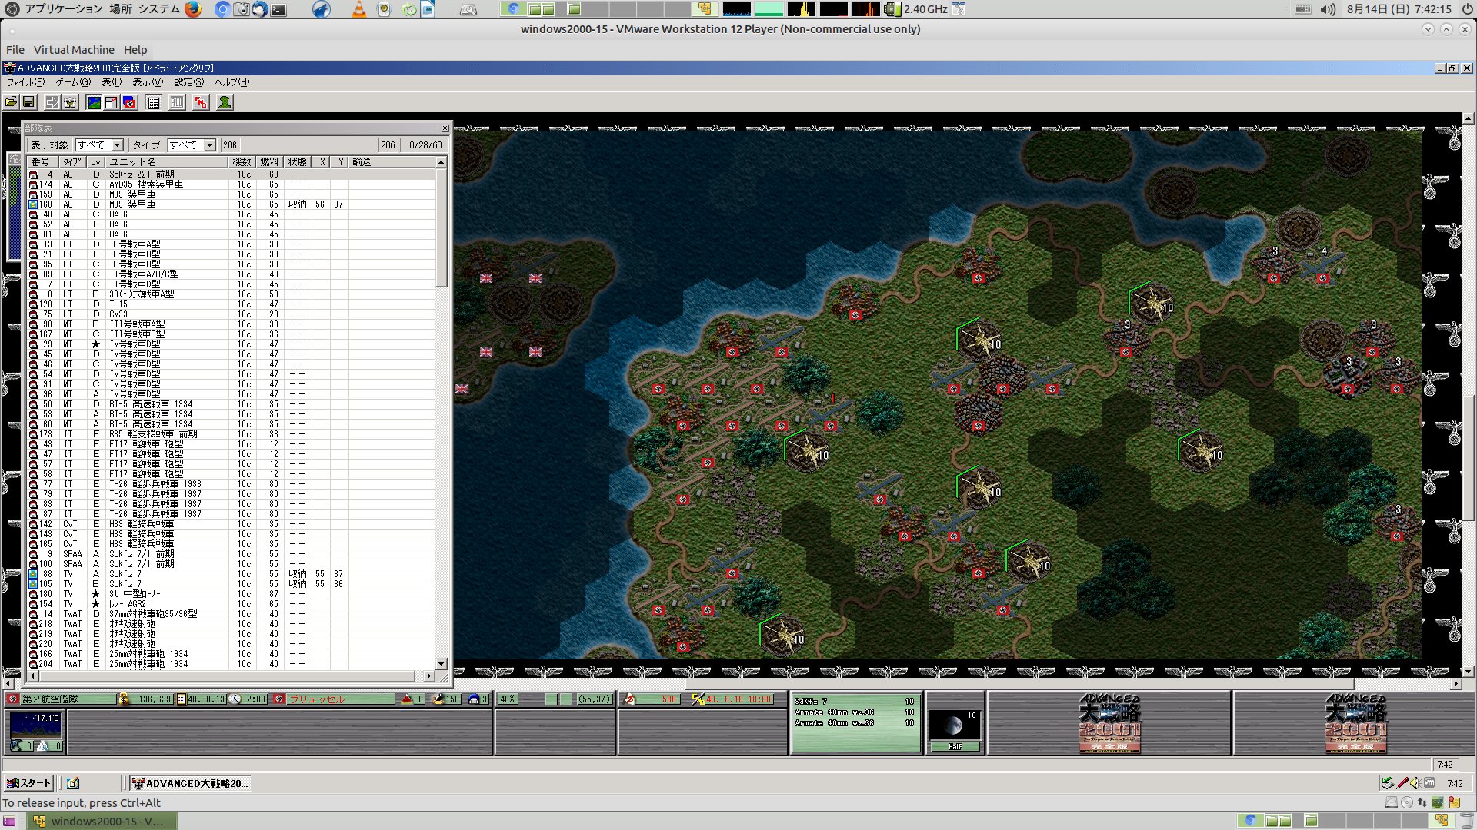Open the VLC cone icon in top panel
Screen dimensions: 1477x830
point(359,9)
